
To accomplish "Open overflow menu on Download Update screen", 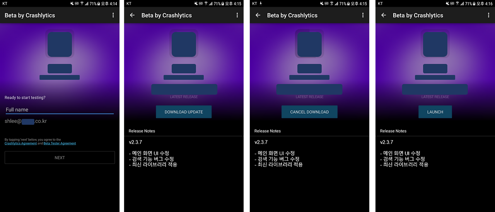I will [237, 15].
